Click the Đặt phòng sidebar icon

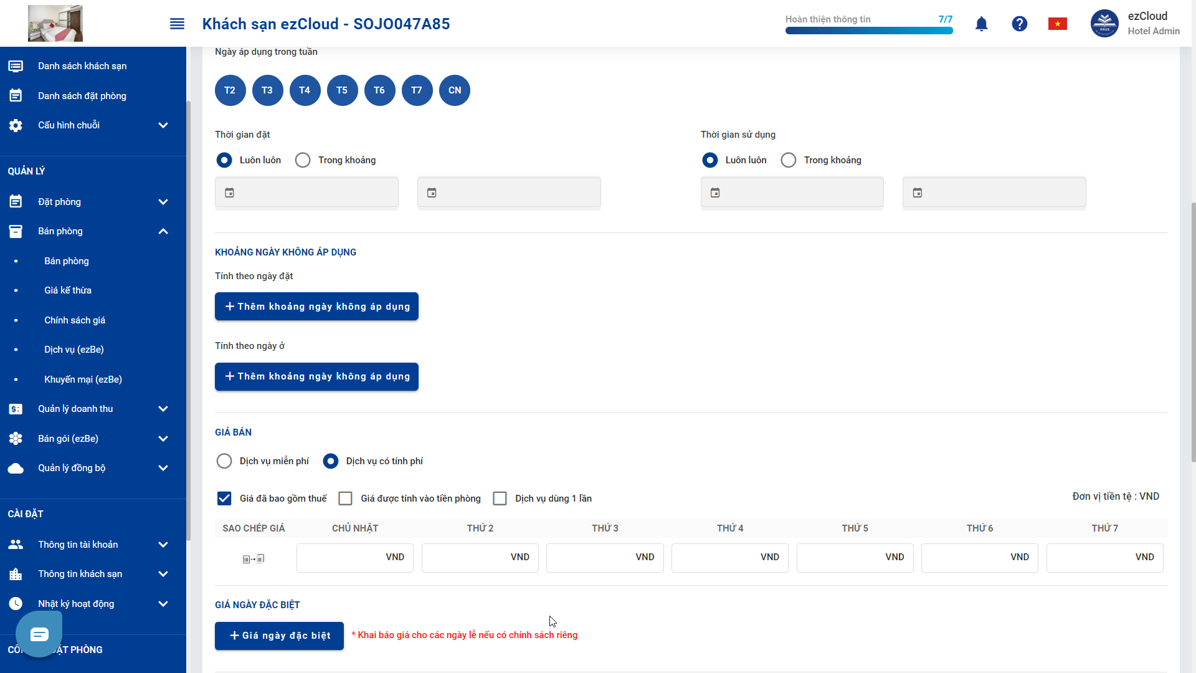tap(16, 201)
